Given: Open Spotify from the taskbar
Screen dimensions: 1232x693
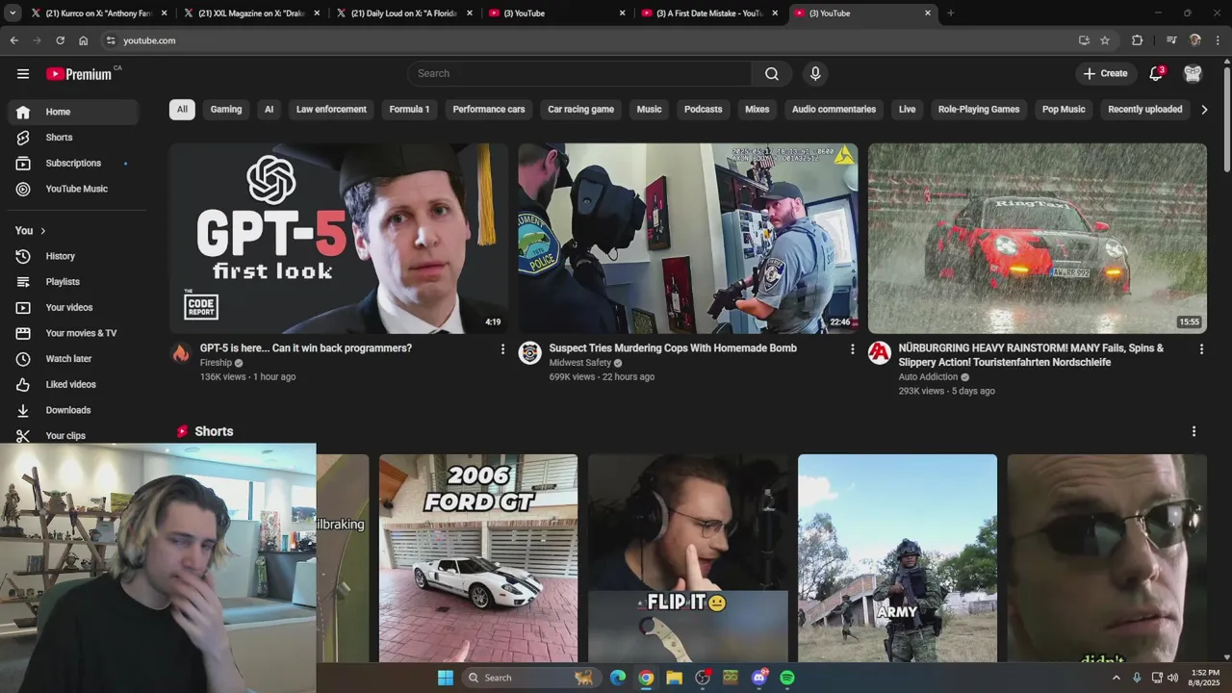Looking at the screenshot, I should (787, 678).
